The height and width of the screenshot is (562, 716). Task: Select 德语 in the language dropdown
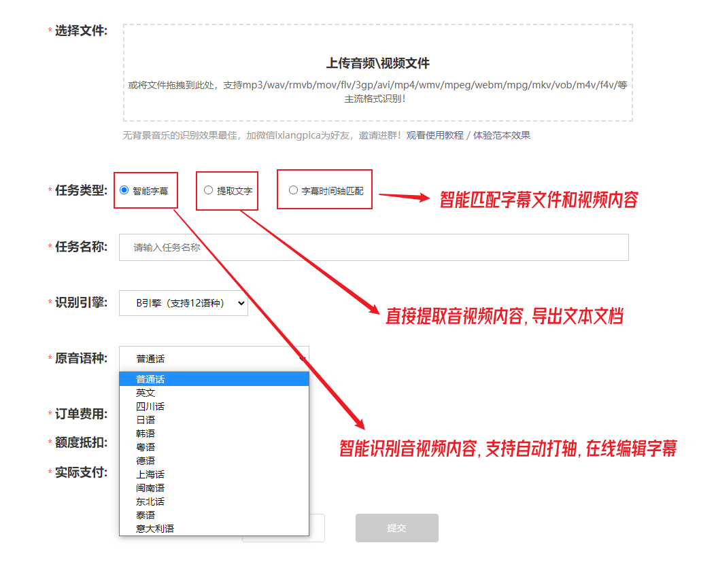pos(146,461)
